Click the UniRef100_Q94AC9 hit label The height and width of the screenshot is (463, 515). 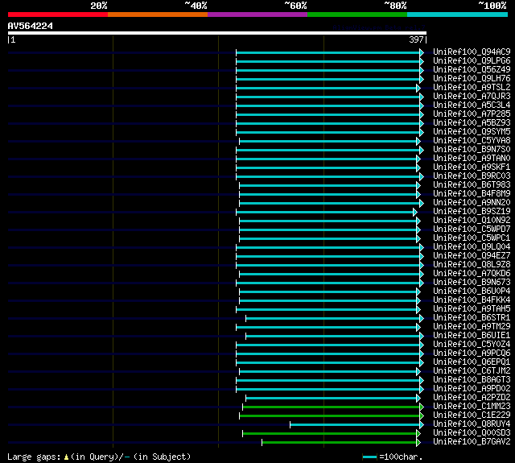pyautogui.click(x=472, y=52)
